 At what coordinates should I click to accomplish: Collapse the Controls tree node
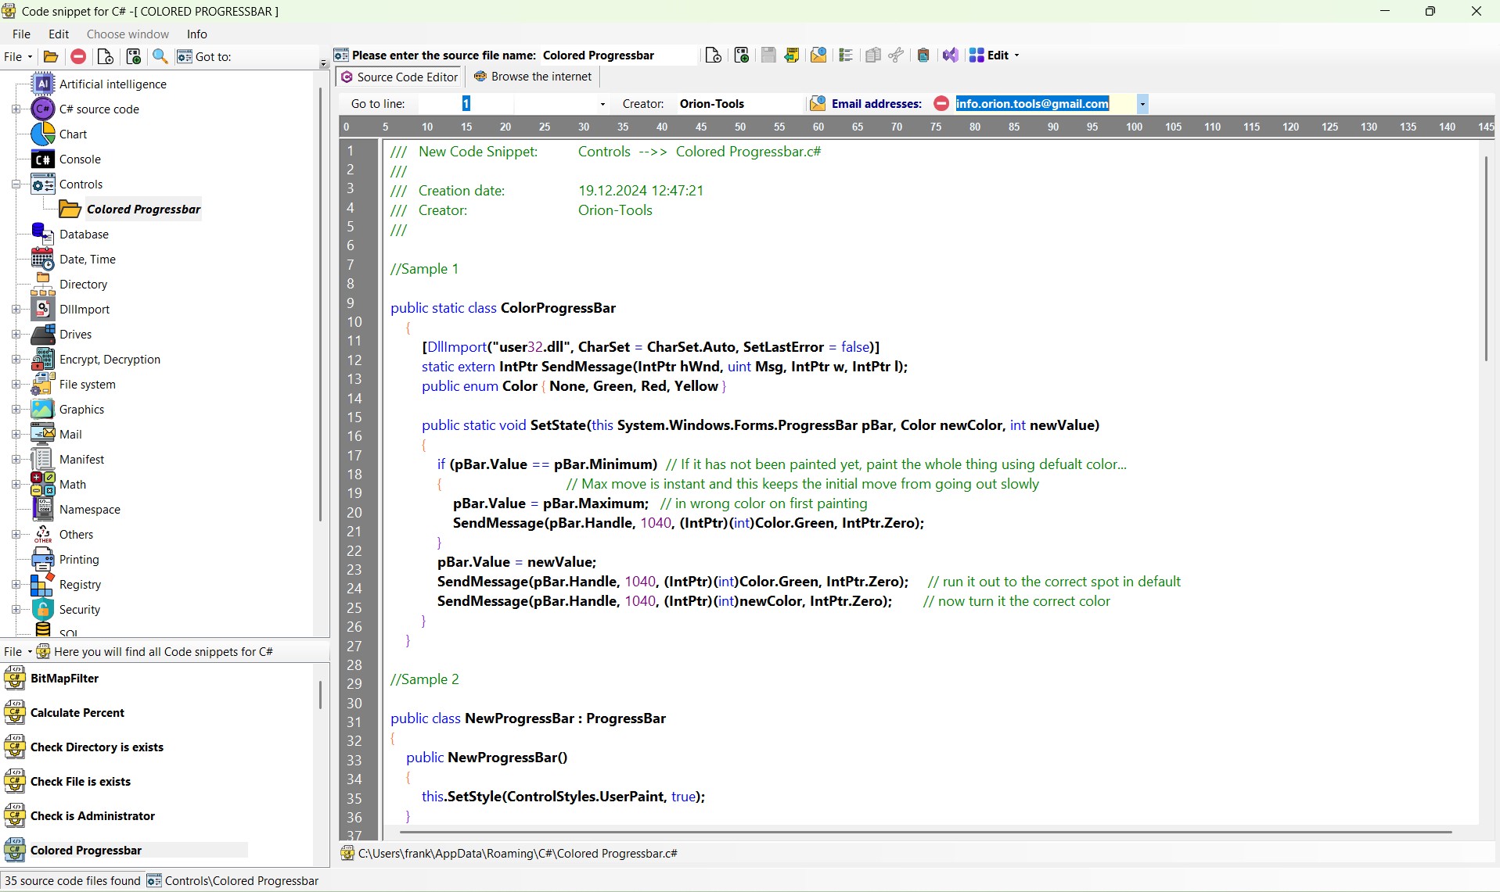click(16, 184)
